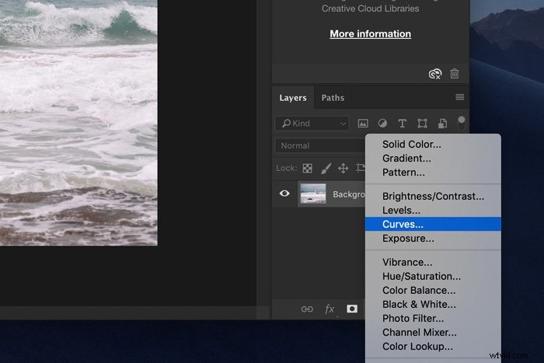
Task: Hide the Background layer eye icon
Action: 284,194
